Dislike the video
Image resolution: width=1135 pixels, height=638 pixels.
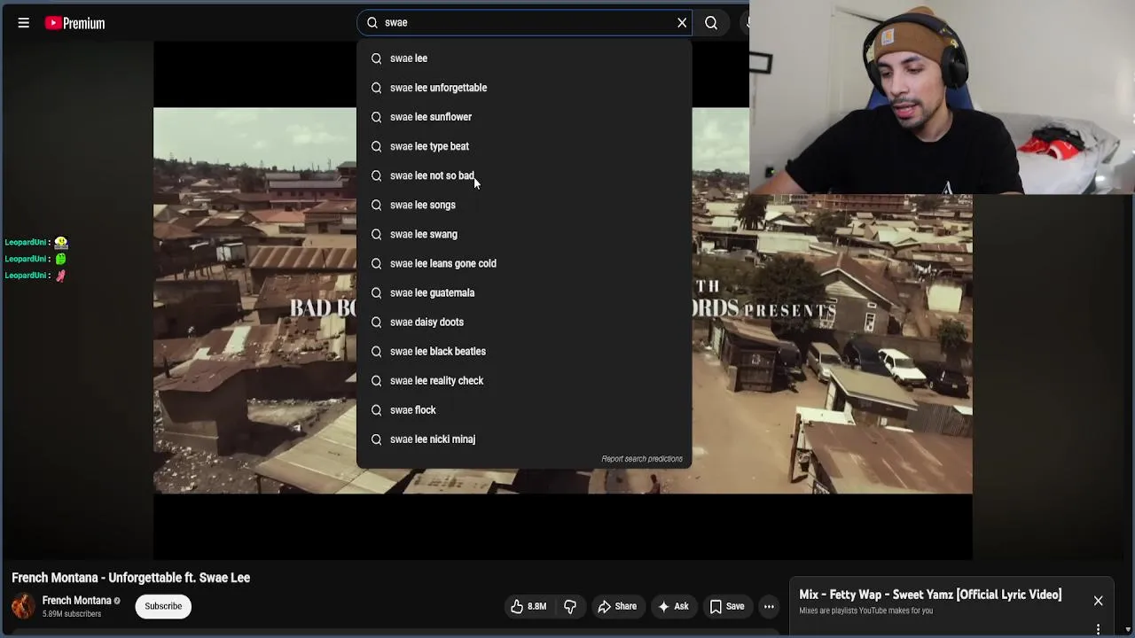coord(570,606)
